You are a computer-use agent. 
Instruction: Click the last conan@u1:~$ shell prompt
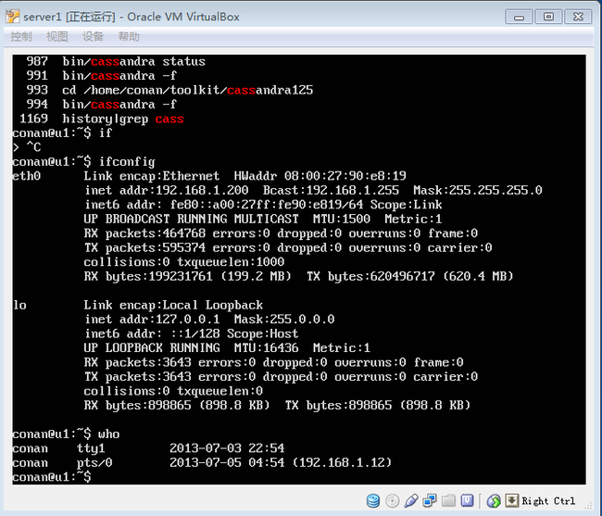pyautogui.click(x=52, y=477)
